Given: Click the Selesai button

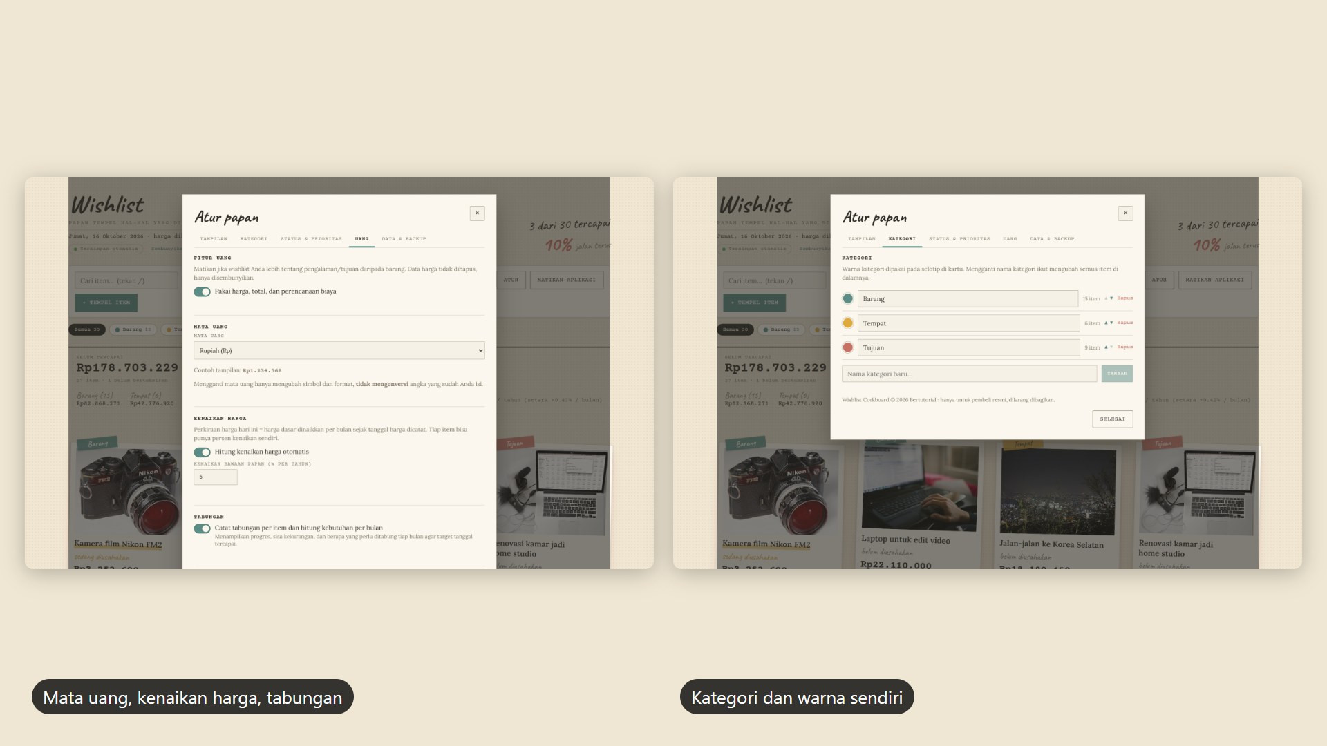Looking at the screenshot, I should 1112,419.
